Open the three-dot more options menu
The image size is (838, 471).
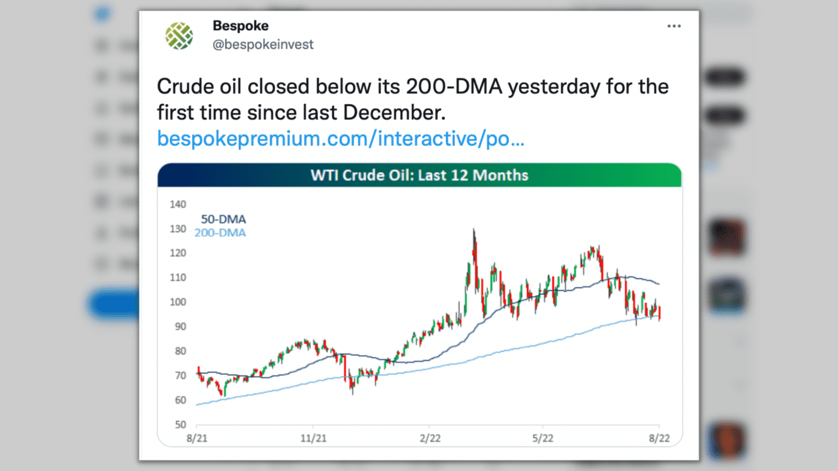coord(674,26)
